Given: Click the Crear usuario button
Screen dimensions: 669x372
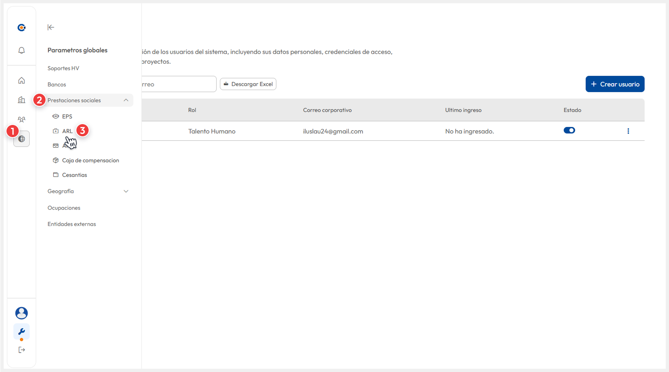Looking at the screenshot, I should (615, 84).
